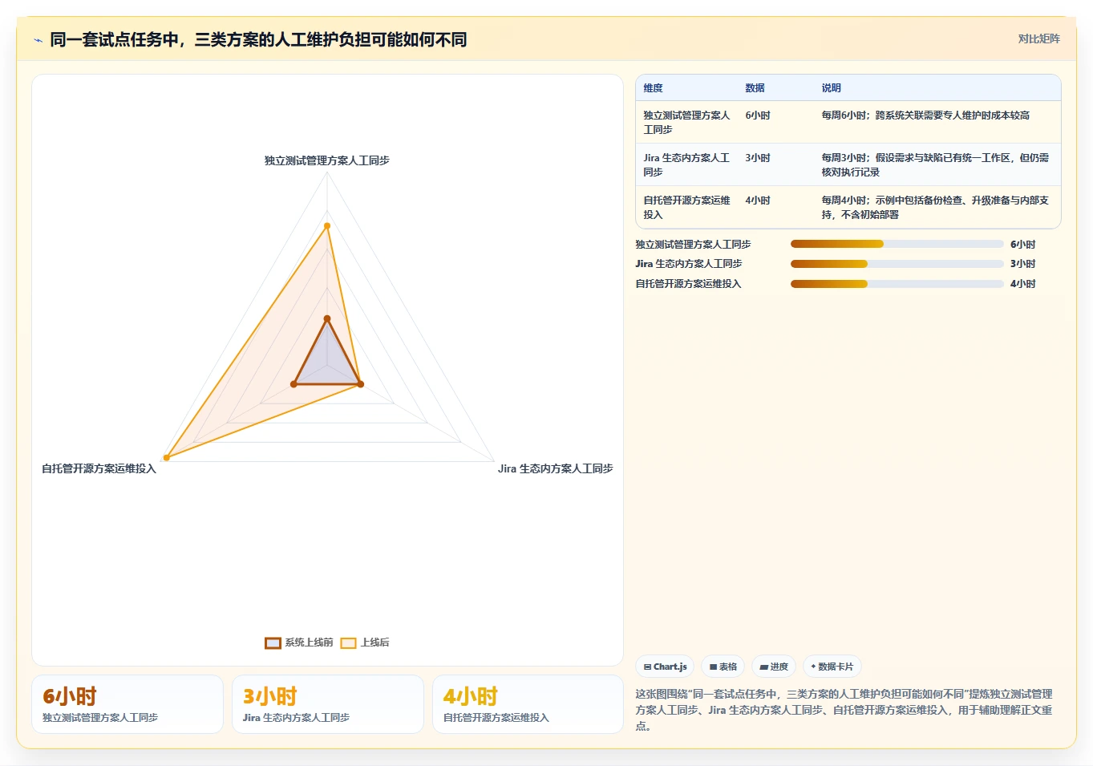Click the Jira 生态内方案 progress bar
Image resolution: width=1093 pixels, height=766 pixels.
tap(897, 264)
